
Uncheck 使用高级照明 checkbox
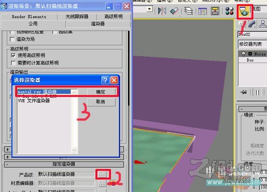(x=13, y=55)
